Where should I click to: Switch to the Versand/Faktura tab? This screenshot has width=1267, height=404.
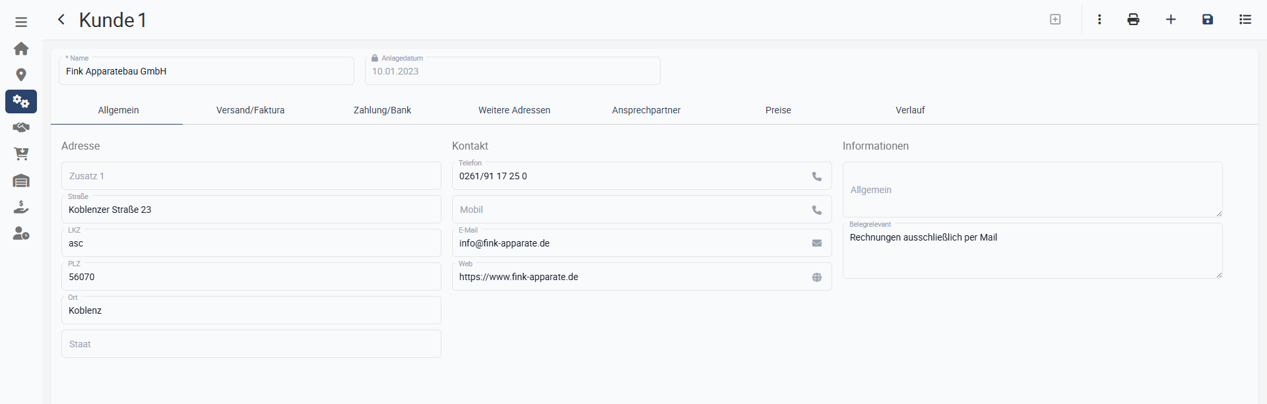pyautogui.click(x=250, y=110)
